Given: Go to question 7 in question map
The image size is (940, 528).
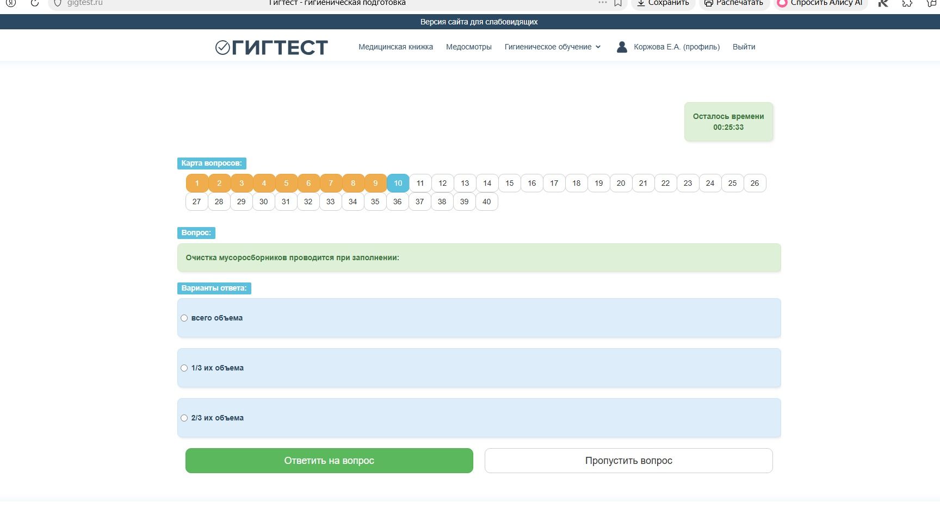Looking at the screenshot, I should (331, 183).
